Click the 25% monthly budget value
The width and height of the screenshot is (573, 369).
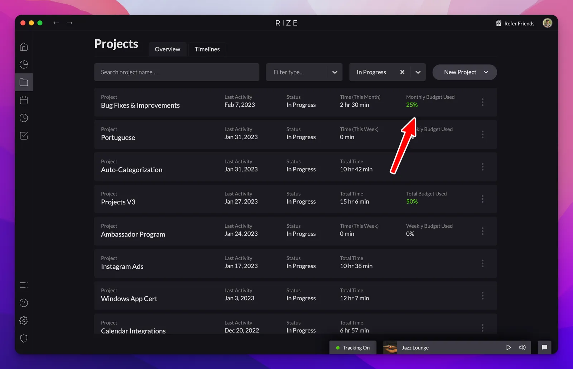click(x=412, y=105)
